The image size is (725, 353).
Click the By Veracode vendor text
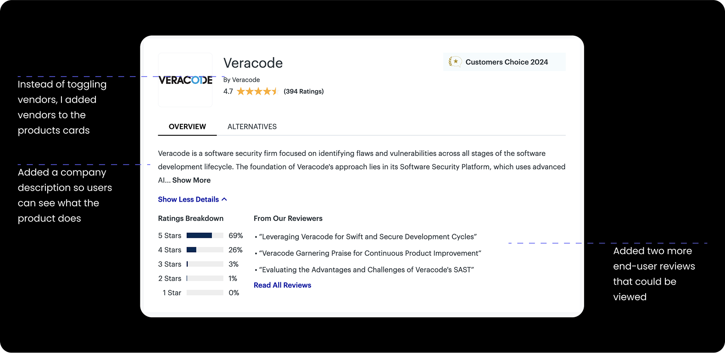pos(242,80)
